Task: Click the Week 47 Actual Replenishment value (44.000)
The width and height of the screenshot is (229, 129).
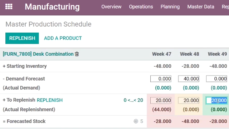Action: tap(162, 110)
